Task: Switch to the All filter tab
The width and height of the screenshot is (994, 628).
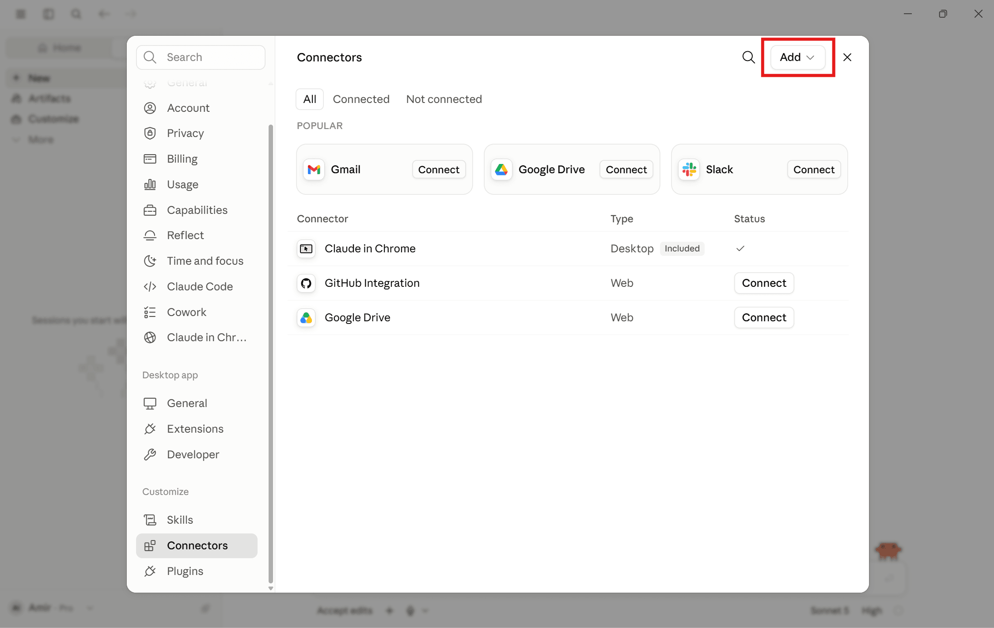Action: (x=309, y=99)
